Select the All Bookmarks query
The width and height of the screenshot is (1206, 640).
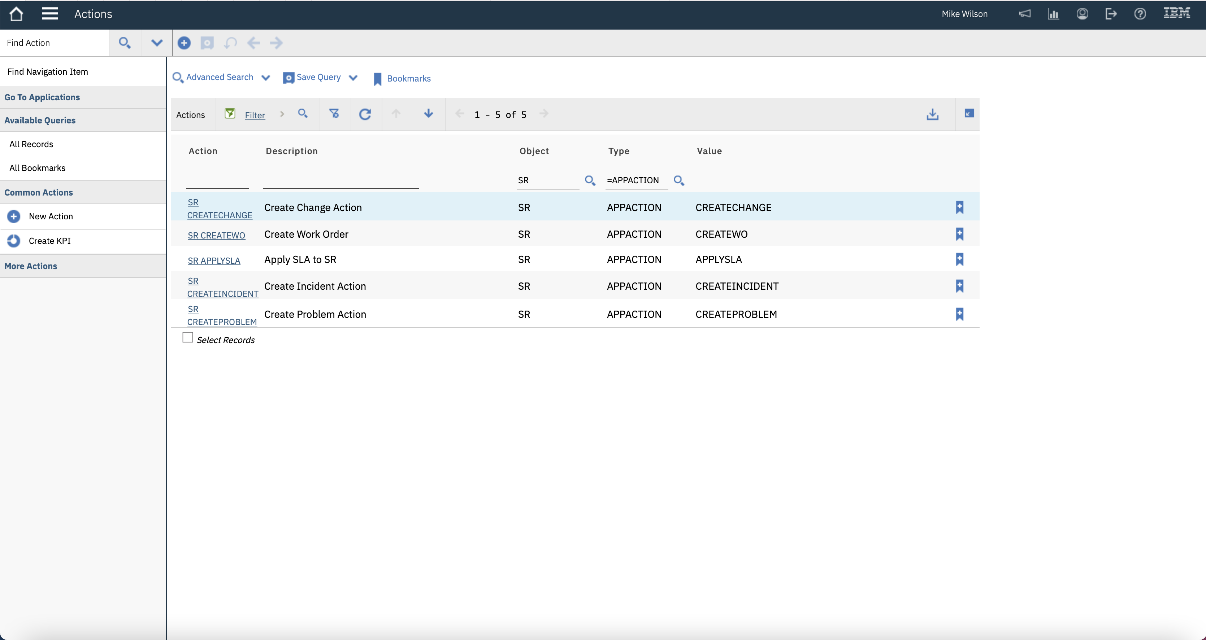38,167
